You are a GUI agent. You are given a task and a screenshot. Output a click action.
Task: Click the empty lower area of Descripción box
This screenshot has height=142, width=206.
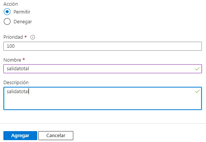tap(103, 102)
